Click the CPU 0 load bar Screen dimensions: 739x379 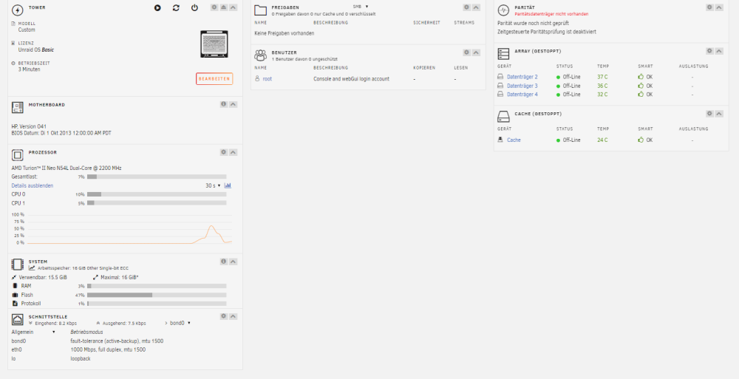coord(157,194)
